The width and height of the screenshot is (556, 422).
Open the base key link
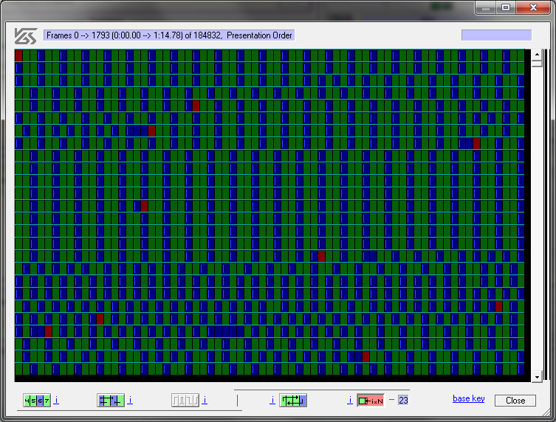pyautogui.click(x=468, y=398)
